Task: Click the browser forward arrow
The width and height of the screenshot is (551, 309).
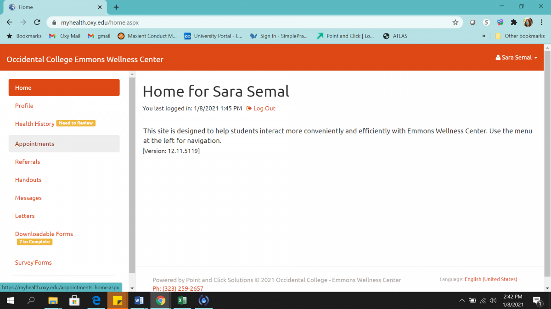Action: [x=23, y=22]
